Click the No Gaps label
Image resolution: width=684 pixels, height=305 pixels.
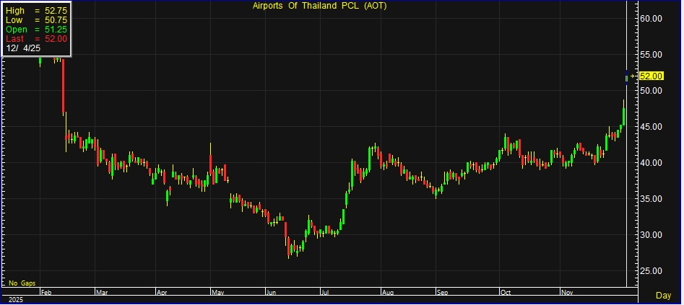pyautogui.click(x=22, y=283)
